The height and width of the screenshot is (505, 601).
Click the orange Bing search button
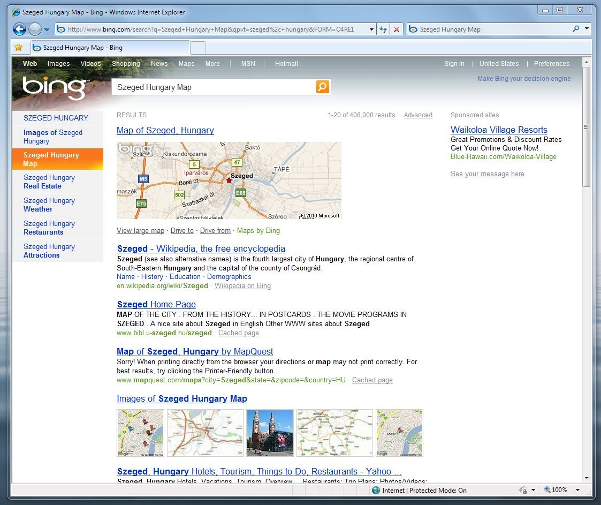click(322, 87)
